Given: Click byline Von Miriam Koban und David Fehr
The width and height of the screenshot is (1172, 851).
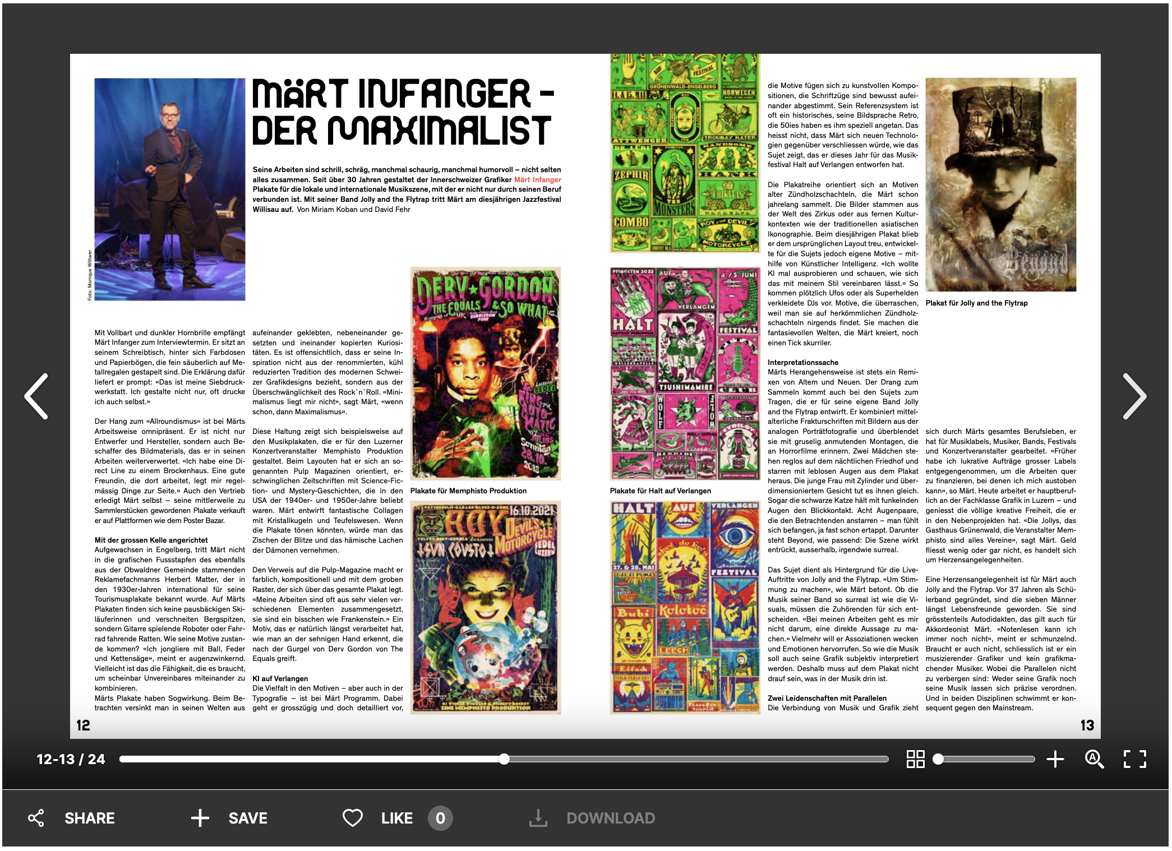Looking at the screenshot, I should pyautogui.click(x=353, y=209).
